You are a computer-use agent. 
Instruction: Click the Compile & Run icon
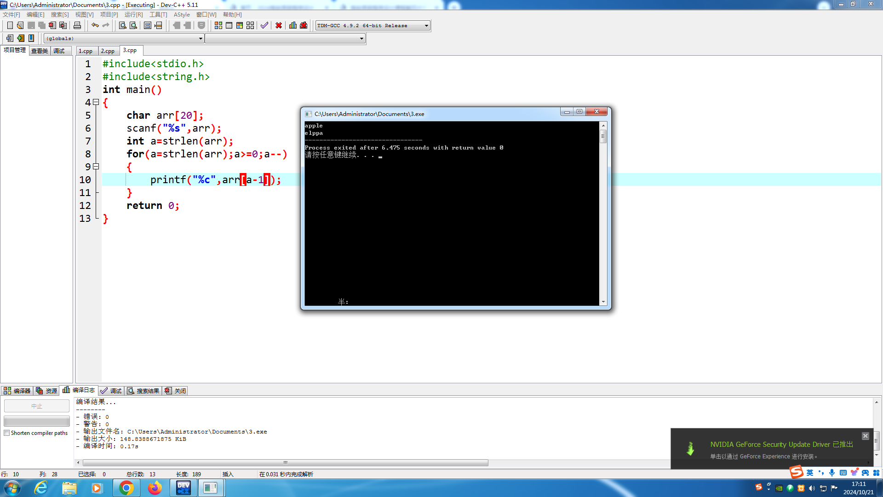[x=240, y=25]
